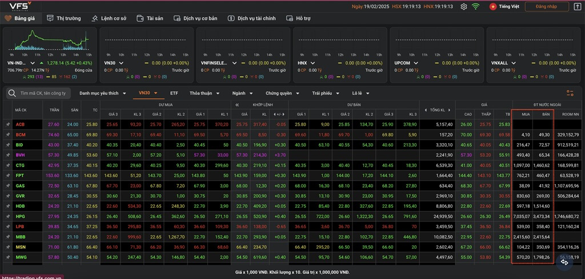The image size is (585, 279).
Task: Open the FPT stock symbol
Action: pos(20,176)
